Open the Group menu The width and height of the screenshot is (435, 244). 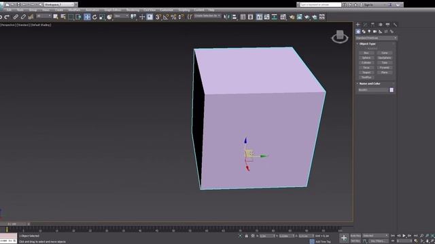33,10
